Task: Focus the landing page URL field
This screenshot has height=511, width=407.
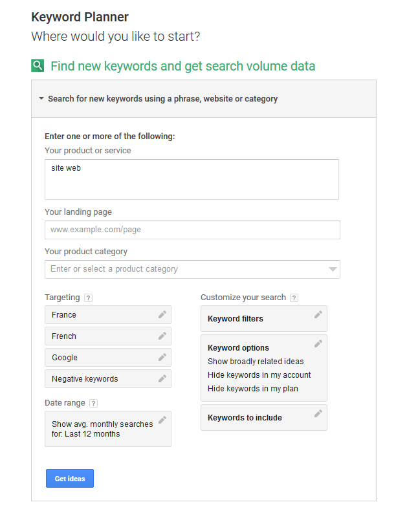Action: [192, 230]
